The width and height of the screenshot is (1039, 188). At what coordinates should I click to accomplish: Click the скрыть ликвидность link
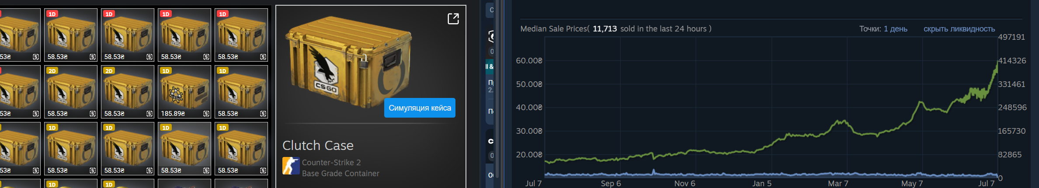coord(959,29)
